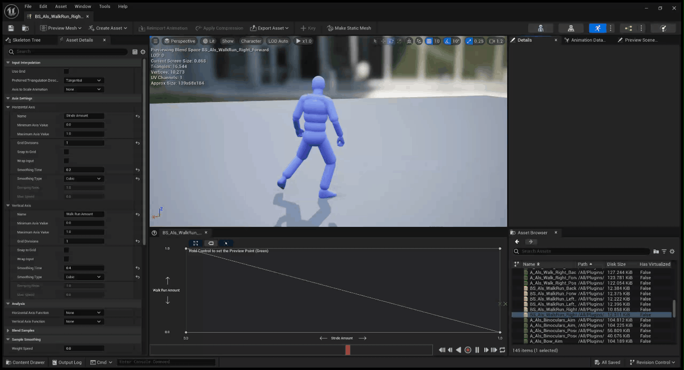684x370 pixels.
Task: Open the Content Drawer
Action: tap(25, 362)
